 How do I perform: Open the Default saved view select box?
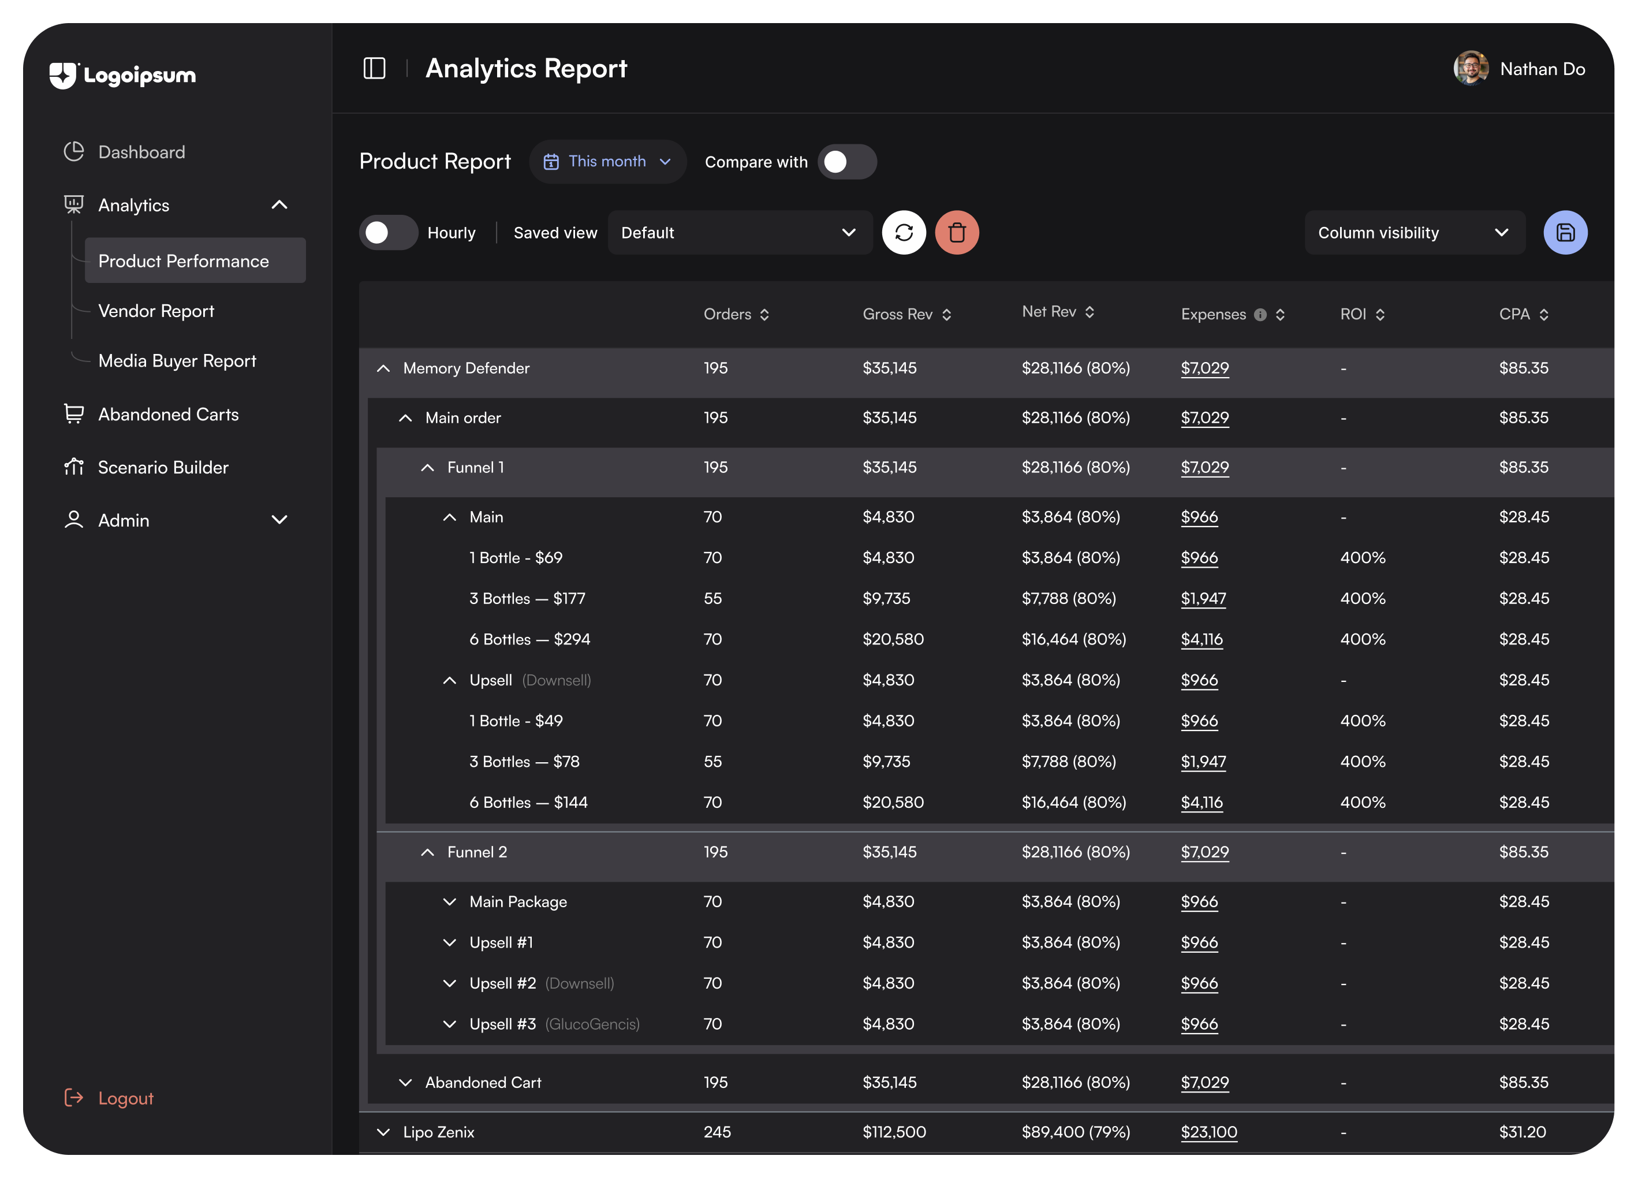point(740,233)
